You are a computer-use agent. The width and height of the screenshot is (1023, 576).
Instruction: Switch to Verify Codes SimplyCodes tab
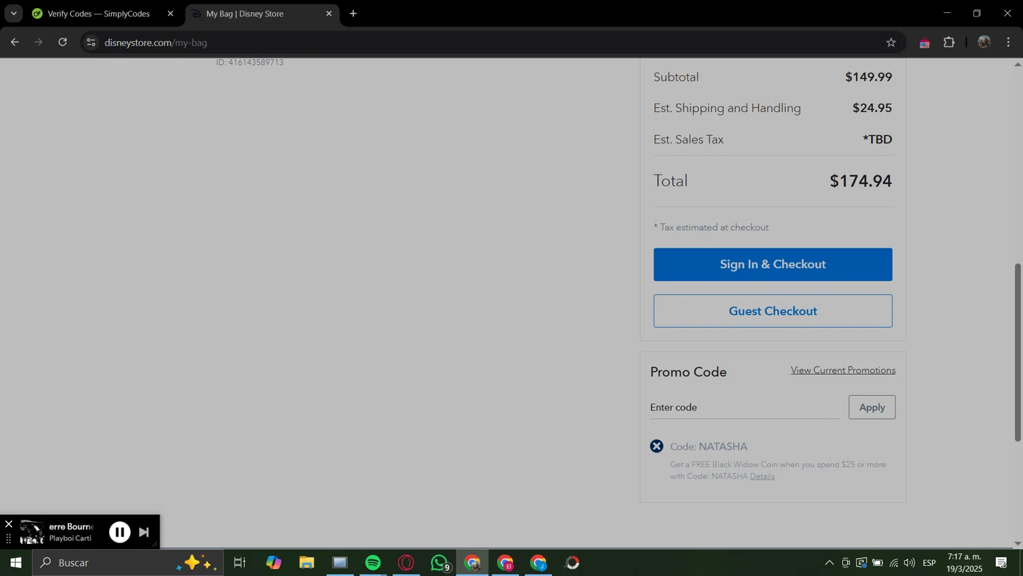coord(99,14)
